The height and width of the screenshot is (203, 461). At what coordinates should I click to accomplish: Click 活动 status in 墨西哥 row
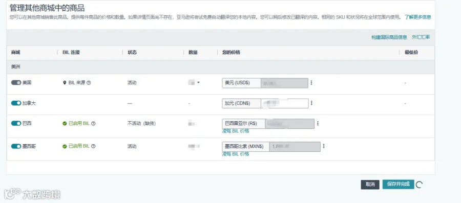[132, 146]
